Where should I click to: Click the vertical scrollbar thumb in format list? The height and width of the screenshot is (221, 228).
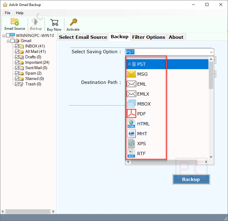pos(211,75)
